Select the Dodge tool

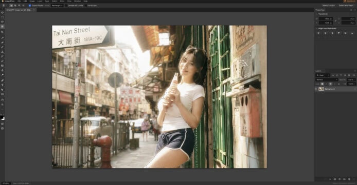click(2, 75)
